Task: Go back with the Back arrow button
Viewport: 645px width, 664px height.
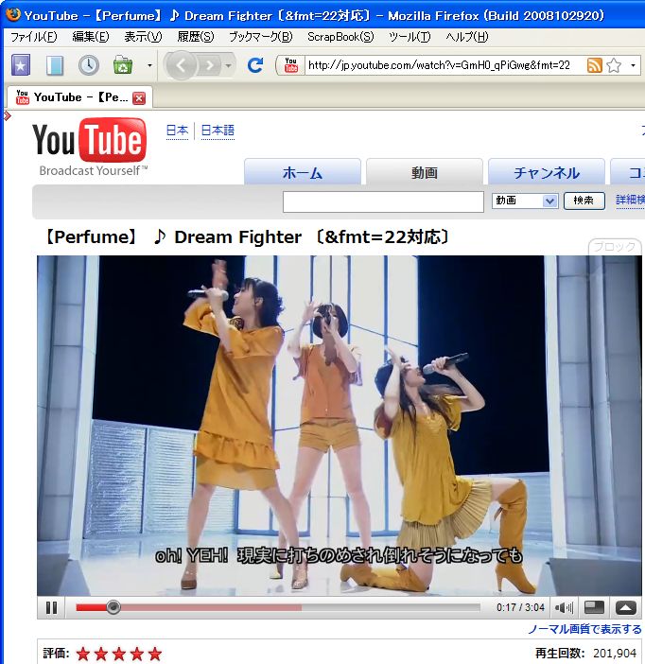Action: click(x=182, y=65)
